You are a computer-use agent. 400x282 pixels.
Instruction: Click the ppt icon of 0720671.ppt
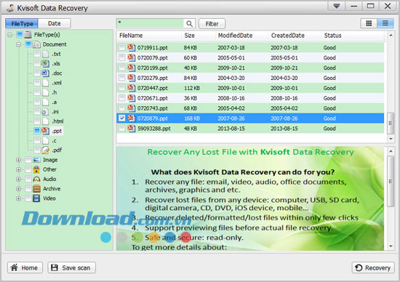pos(132,98)
